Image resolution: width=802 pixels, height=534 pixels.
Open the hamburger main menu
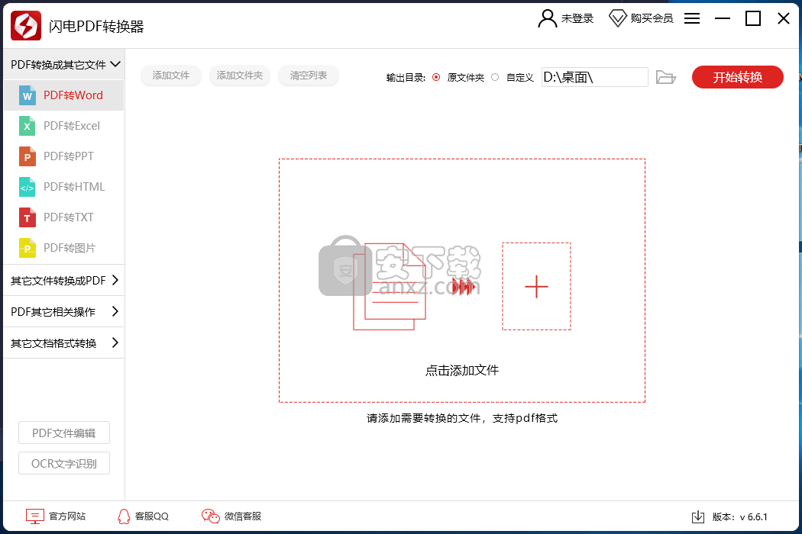(x=692, y=18)
